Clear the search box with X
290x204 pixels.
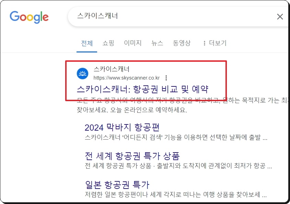[x=280, y=17]
